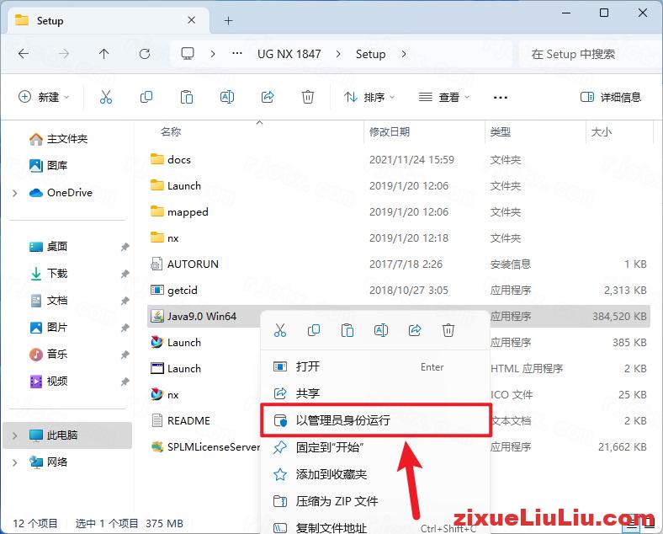Click the toolbar Copy icon
Viewport: 663px width, 534px height.
pos(146,98)
